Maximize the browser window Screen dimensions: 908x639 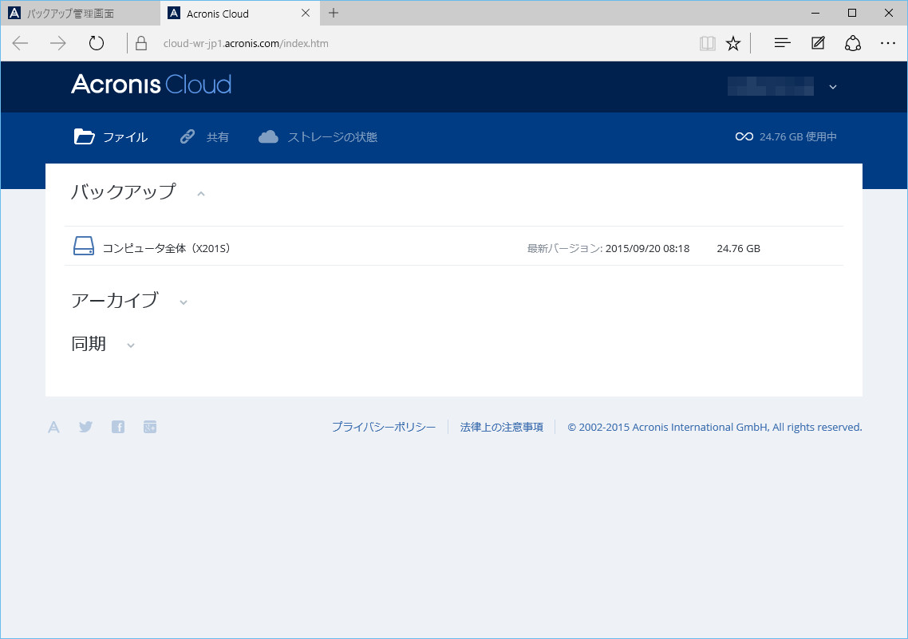[852, 13]
